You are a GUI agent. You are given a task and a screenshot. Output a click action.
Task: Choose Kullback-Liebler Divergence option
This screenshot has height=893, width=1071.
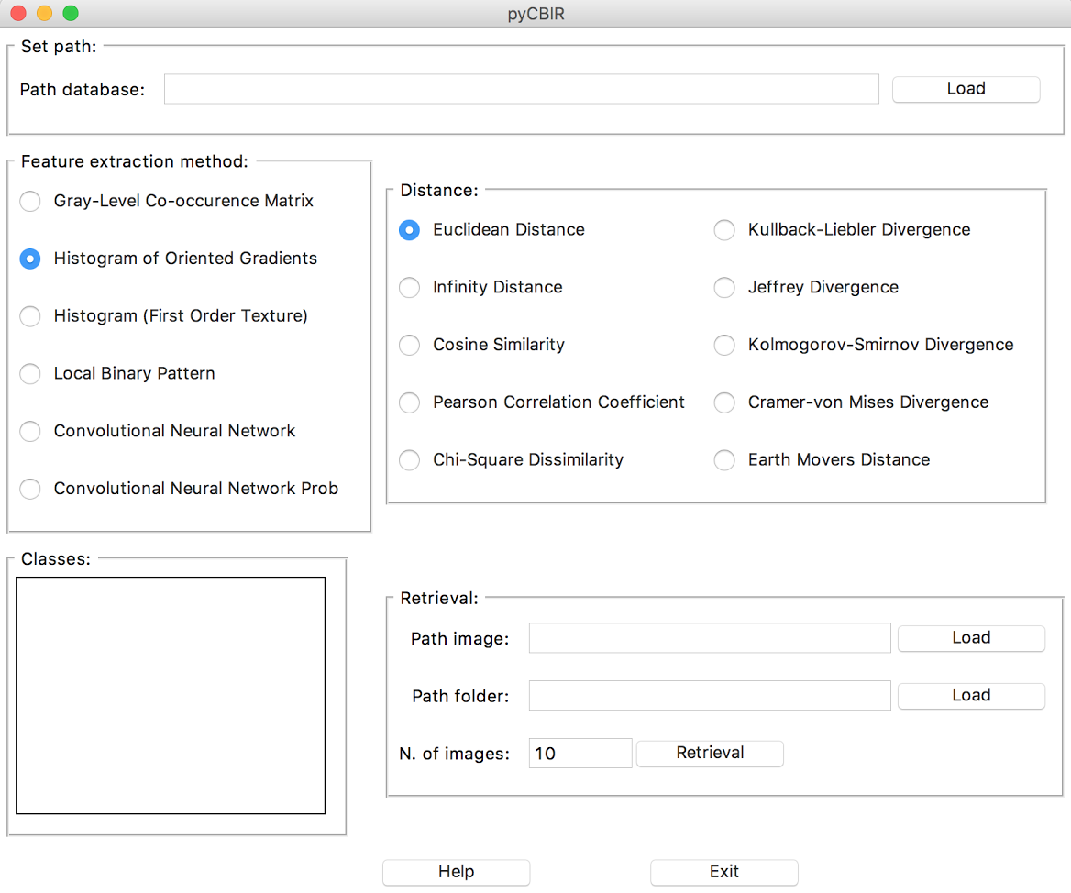[724, 230]
